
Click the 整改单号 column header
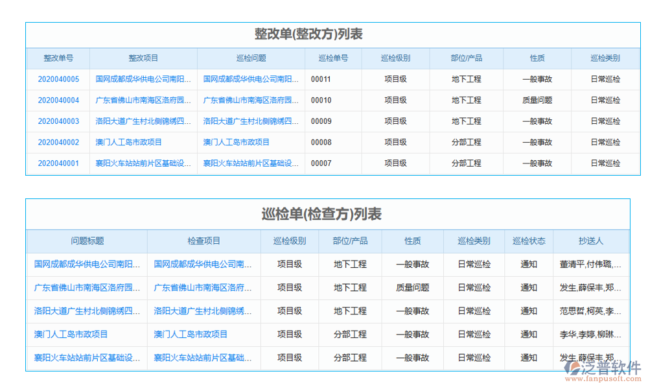click(58, 58)
